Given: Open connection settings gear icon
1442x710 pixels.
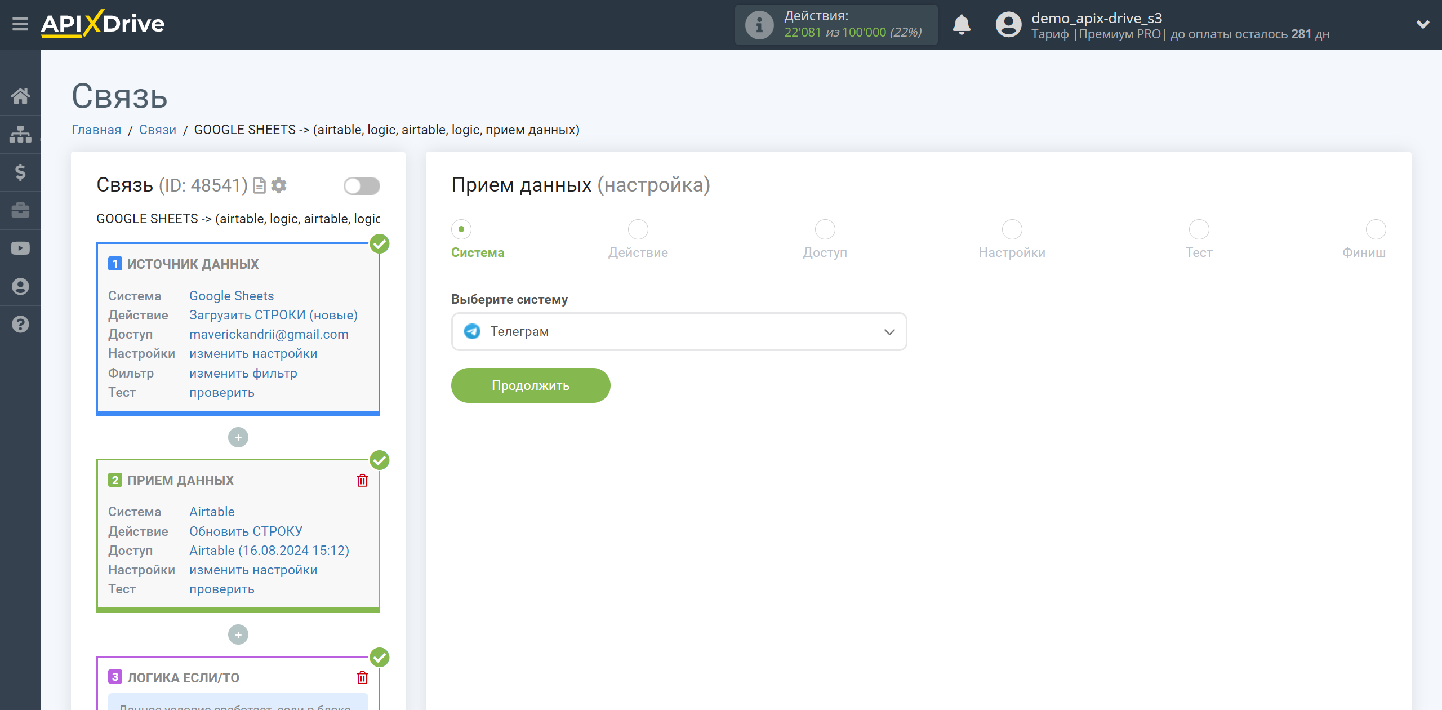Looking at the screenshot, I should click(x=279, y=185).
